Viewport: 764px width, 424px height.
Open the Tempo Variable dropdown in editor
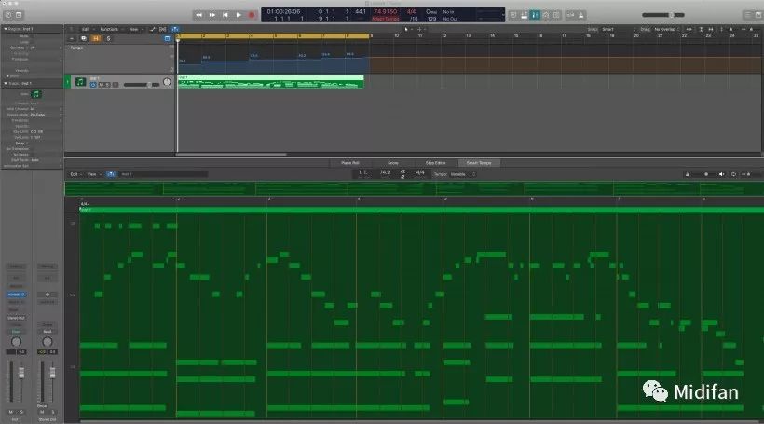(462, 174)
